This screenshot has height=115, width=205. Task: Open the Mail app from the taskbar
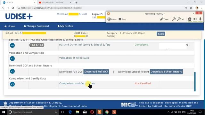[x=85, y=112]
